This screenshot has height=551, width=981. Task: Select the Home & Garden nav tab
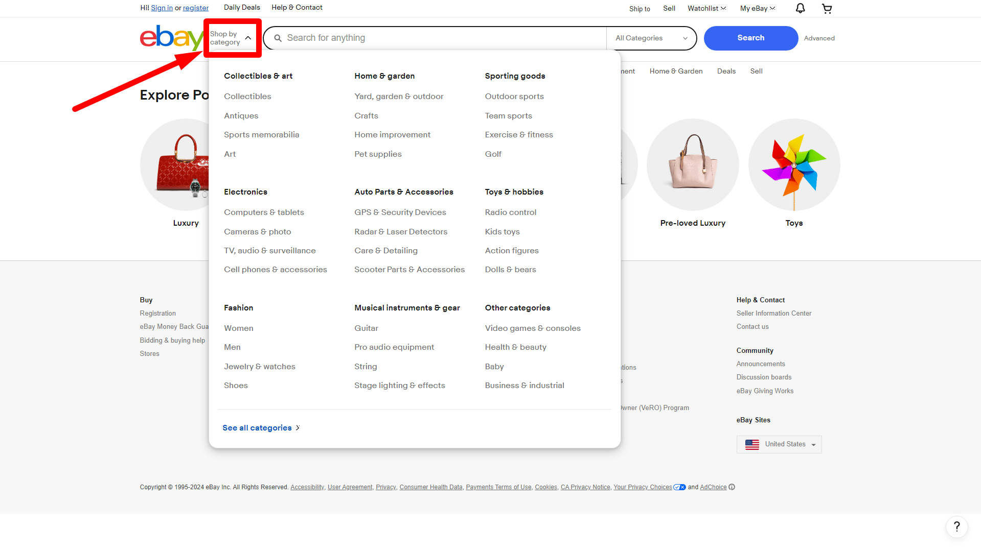click(x=676, y=71)
